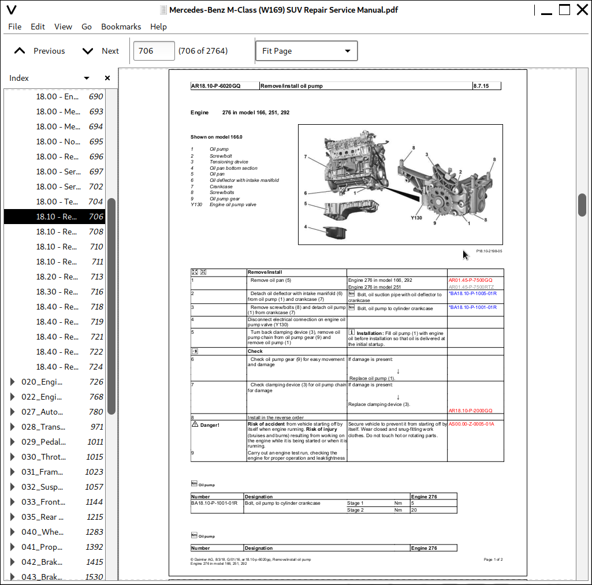Click the AR01.45-P-7500GQ red link
This screenshot has width=592, height=585.
[471, 281]
